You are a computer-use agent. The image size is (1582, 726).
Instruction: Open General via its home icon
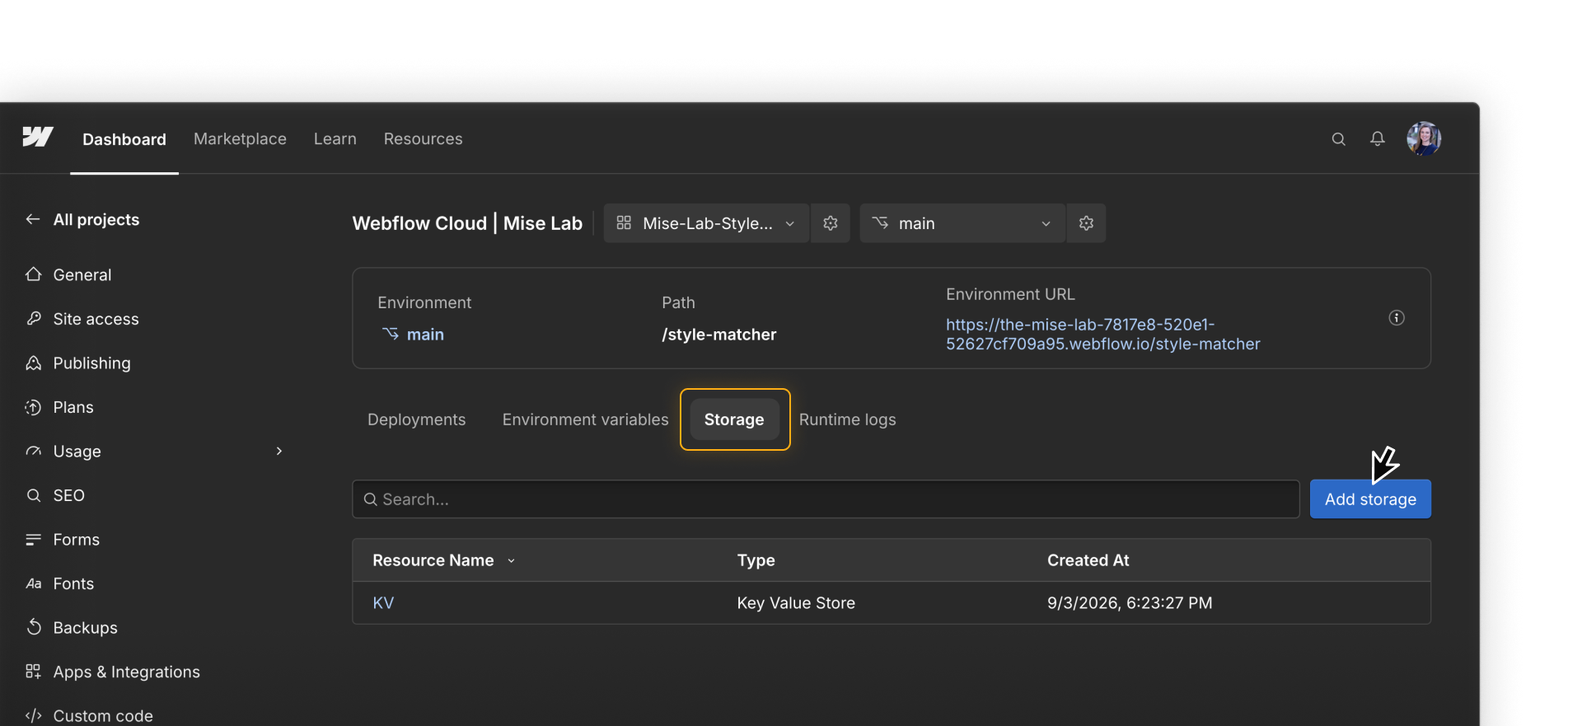[x=33, y=274]
